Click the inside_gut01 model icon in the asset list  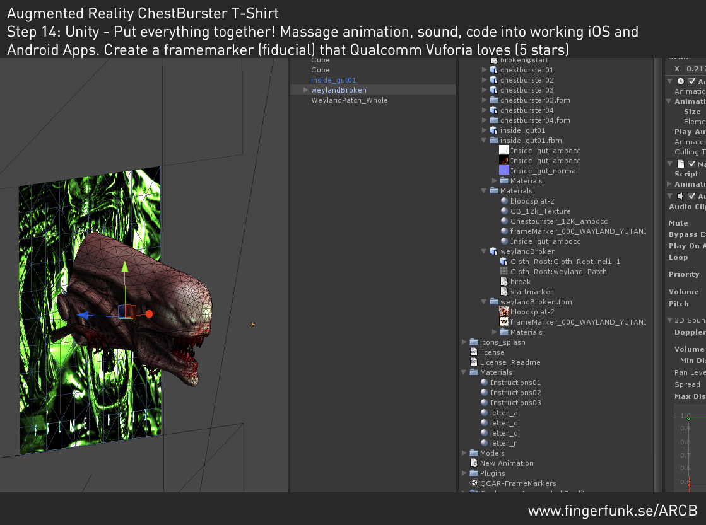[493, 130]
